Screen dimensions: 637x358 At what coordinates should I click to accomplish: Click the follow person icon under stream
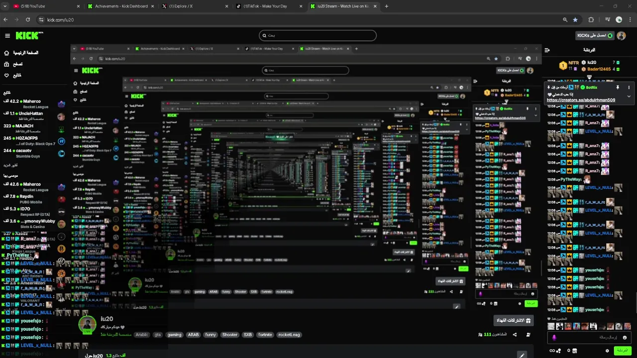point(528,335)
